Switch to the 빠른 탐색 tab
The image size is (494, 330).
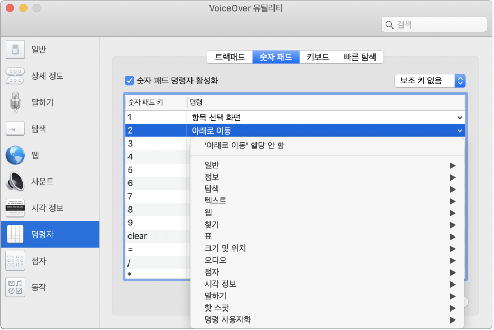(361, 57)
